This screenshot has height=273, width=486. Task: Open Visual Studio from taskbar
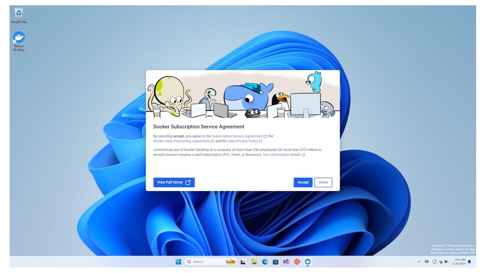[286, 262]
